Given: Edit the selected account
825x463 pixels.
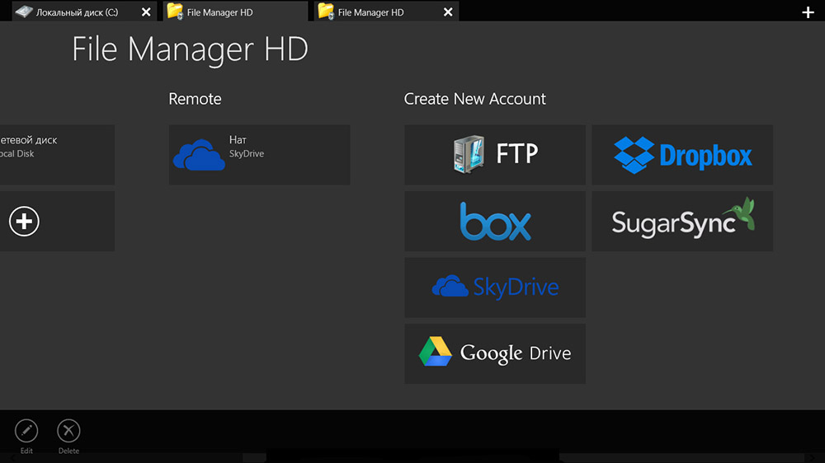Looking at the screenshot, I should (x=26, y=436).
